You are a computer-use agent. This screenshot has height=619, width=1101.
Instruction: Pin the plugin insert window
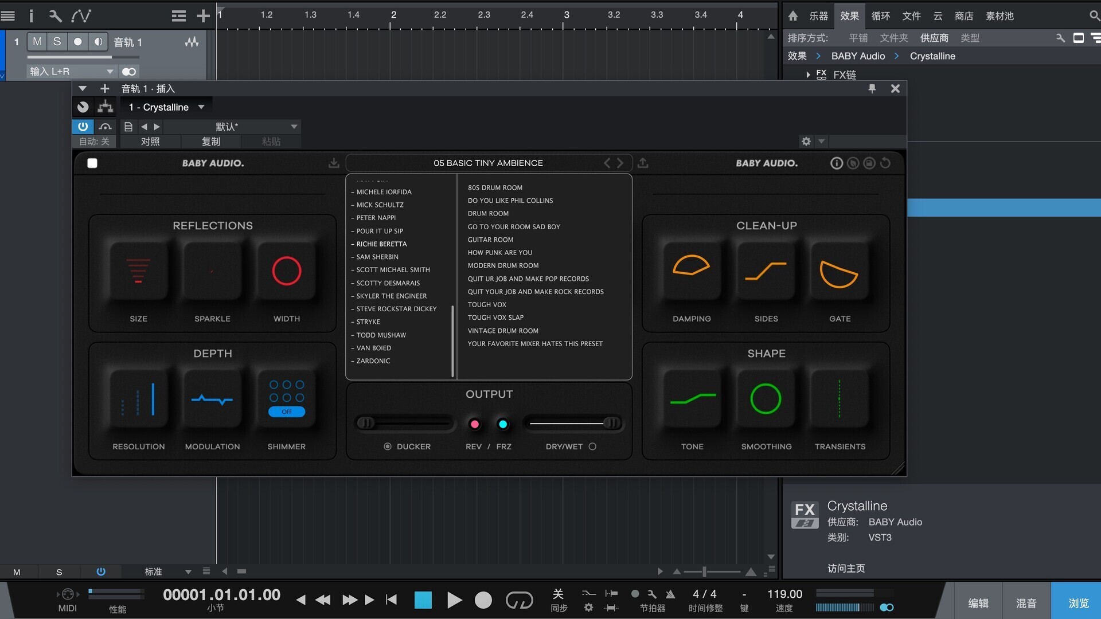coord(872,88)
